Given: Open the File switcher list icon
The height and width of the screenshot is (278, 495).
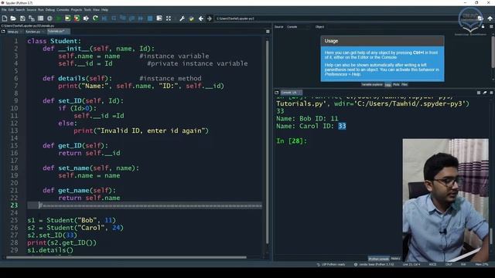Looking at the screenshot, I should (40, 19).
